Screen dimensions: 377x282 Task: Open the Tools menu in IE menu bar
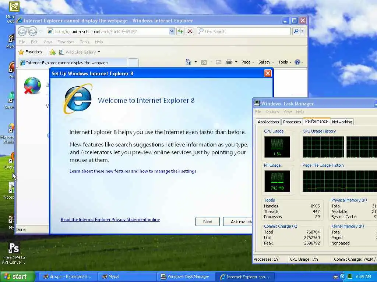coord(84,42)
